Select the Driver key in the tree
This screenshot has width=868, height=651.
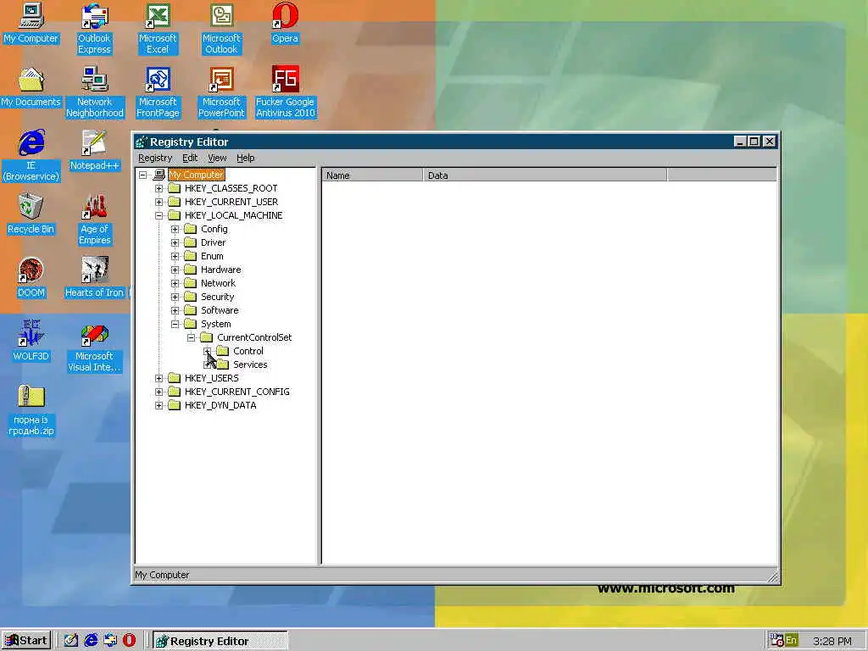tap(213, 242)
